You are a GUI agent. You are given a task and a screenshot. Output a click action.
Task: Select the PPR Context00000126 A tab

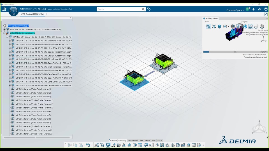33,14
